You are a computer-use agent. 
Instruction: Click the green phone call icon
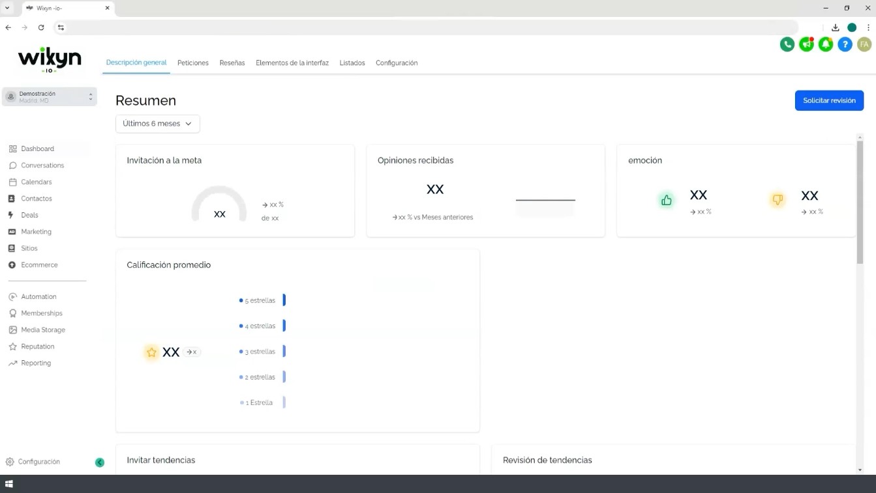[787, 44]
